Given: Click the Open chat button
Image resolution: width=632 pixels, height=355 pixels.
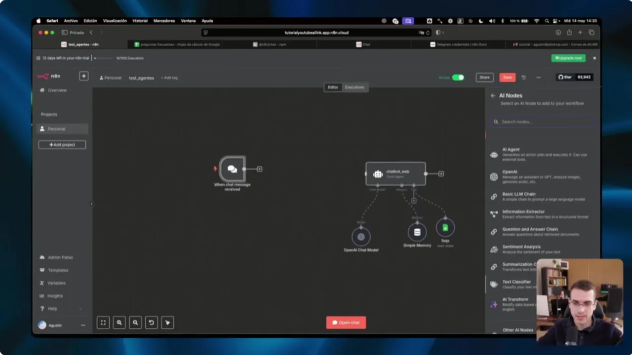Looking at the screenshot, I should 346,322.
